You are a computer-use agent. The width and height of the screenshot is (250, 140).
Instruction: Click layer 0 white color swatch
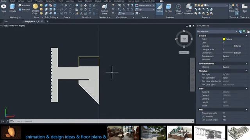pos(205,5)
